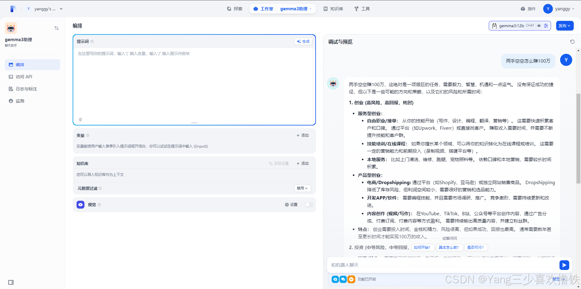Click the help icon next to 变量
The height and width of the screenshot is (289, 581).
tap(88, 135)
